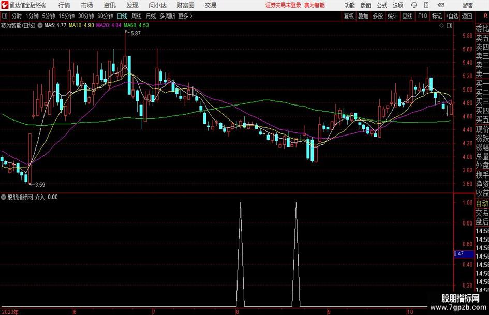
Task: Click the 返回 back button
Action: pyautogui.click(x=467, y=16)
